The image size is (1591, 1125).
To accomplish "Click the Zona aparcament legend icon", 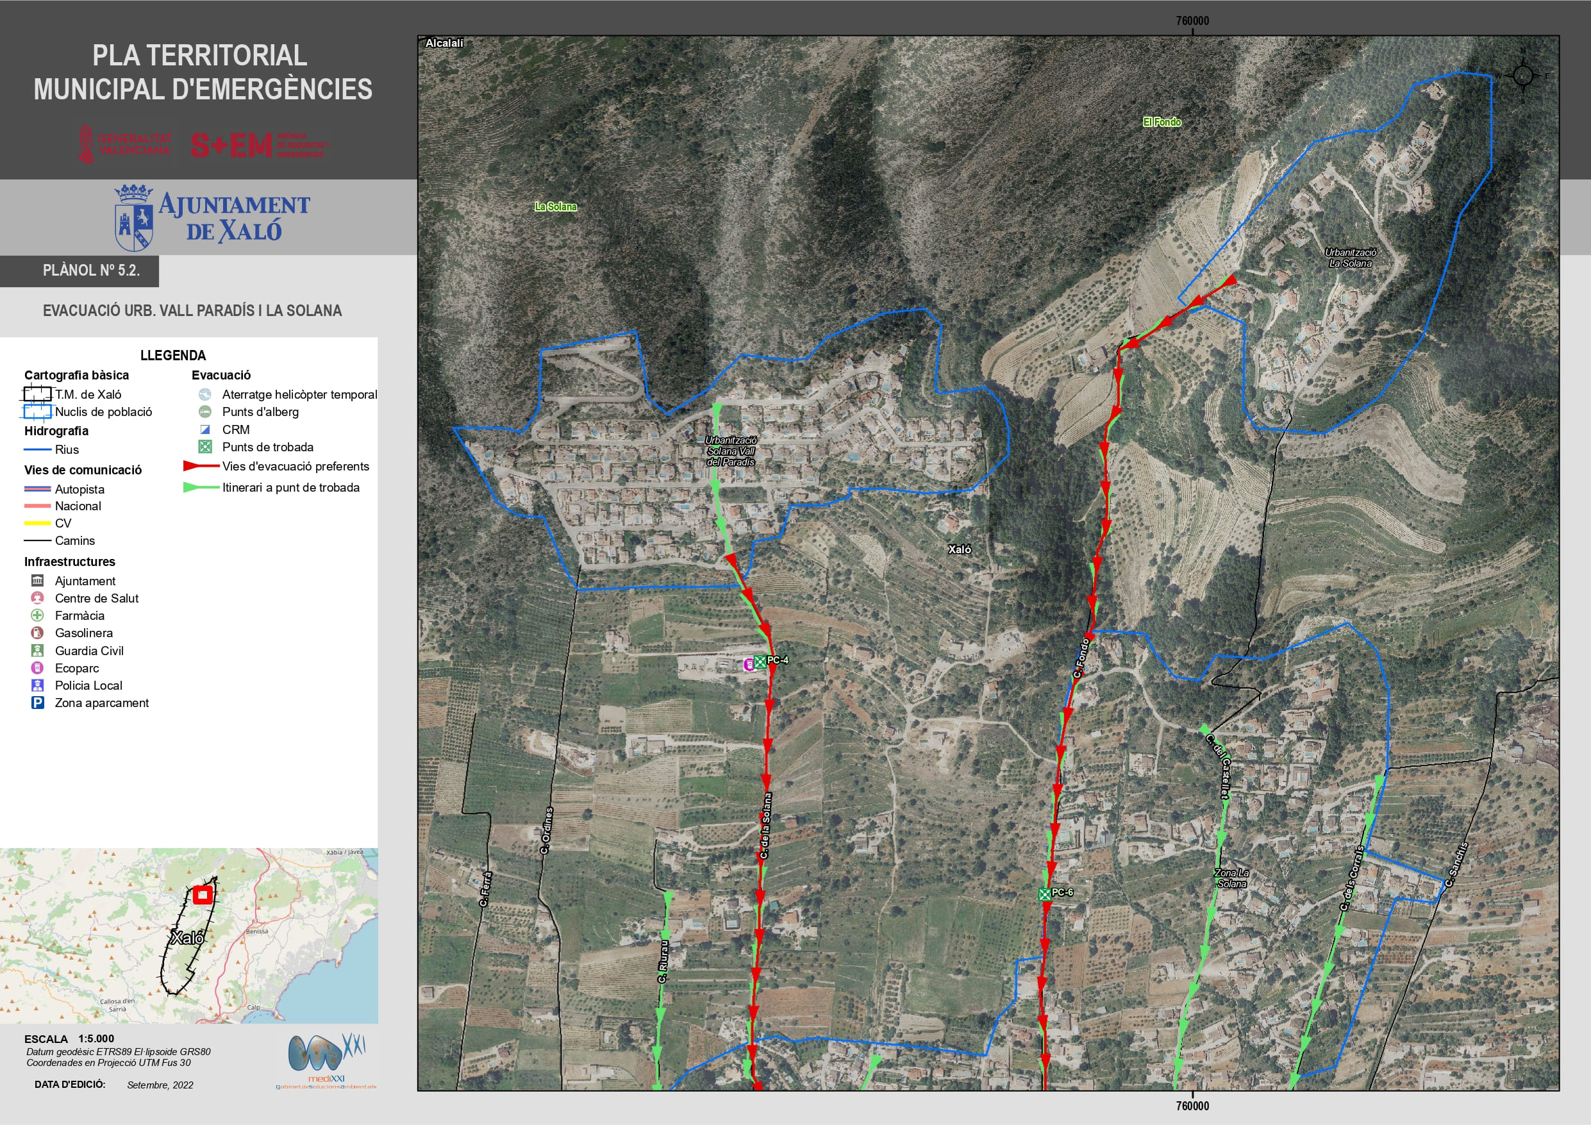I will pyautogui.click(x=37, y=703).
